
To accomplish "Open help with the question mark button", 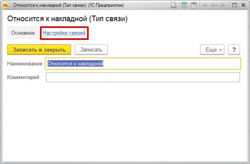I will 233,49.
